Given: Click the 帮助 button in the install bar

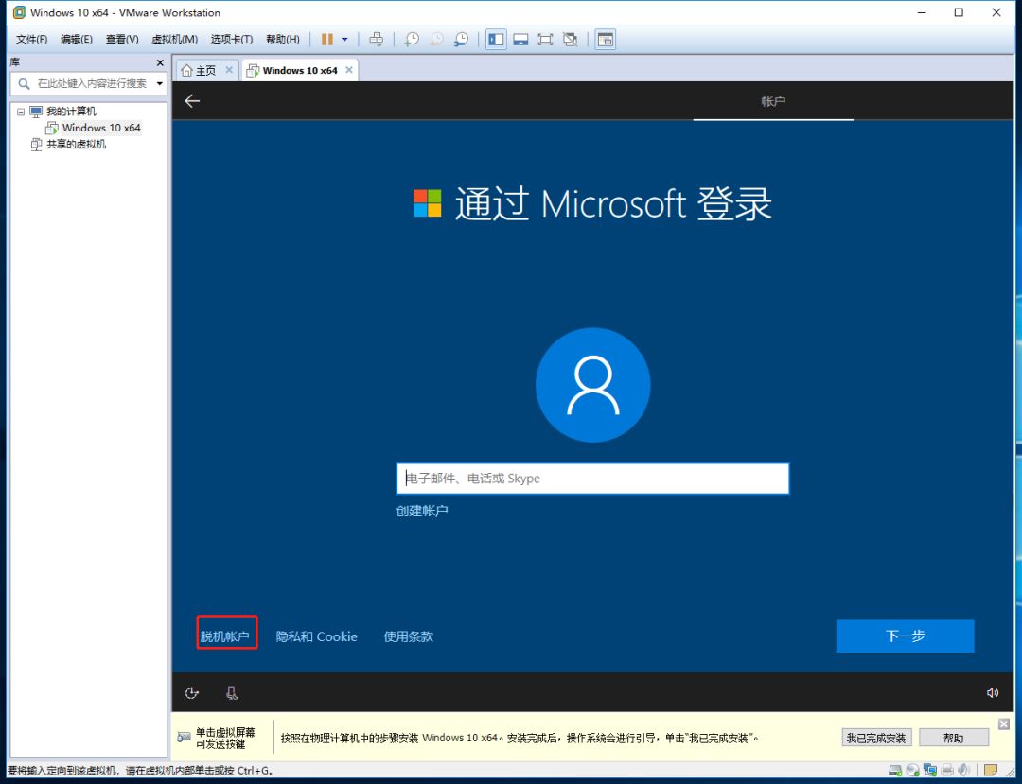Looking at the screenshot, I should click(953, 738).
